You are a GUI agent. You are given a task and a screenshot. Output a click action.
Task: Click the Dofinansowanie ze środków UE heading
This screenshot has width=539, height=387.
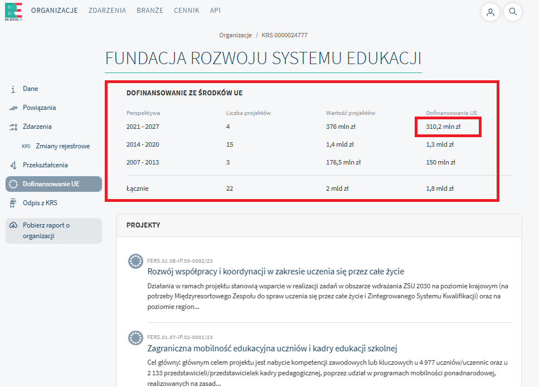tap(184, 93)
